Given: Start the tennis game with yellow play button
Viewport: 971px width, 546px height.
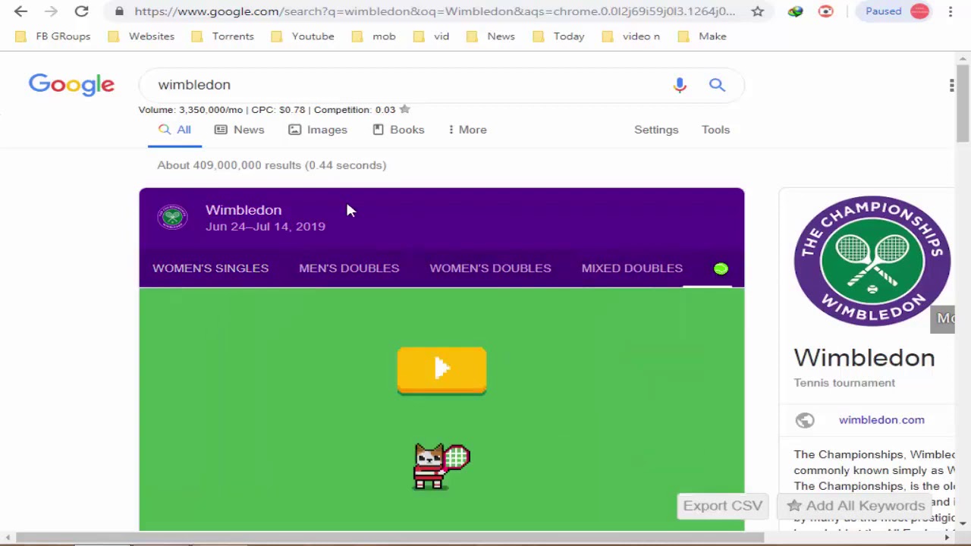Looking at the screenshot, I should pyautogui.click(x=442, y=371).
